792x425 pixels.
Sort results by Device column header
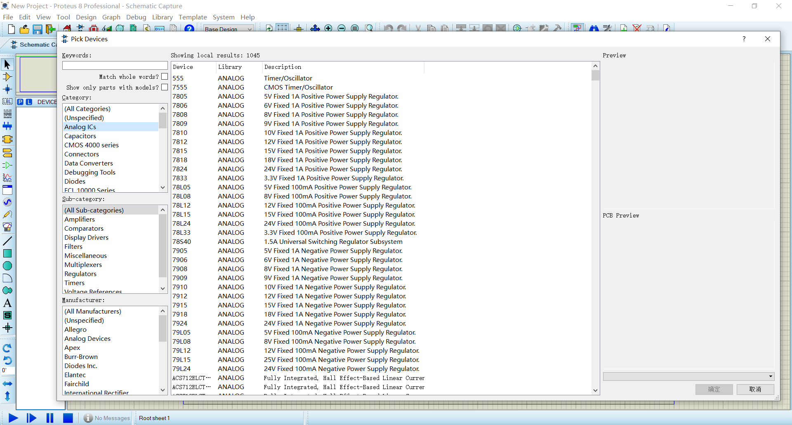193,67
